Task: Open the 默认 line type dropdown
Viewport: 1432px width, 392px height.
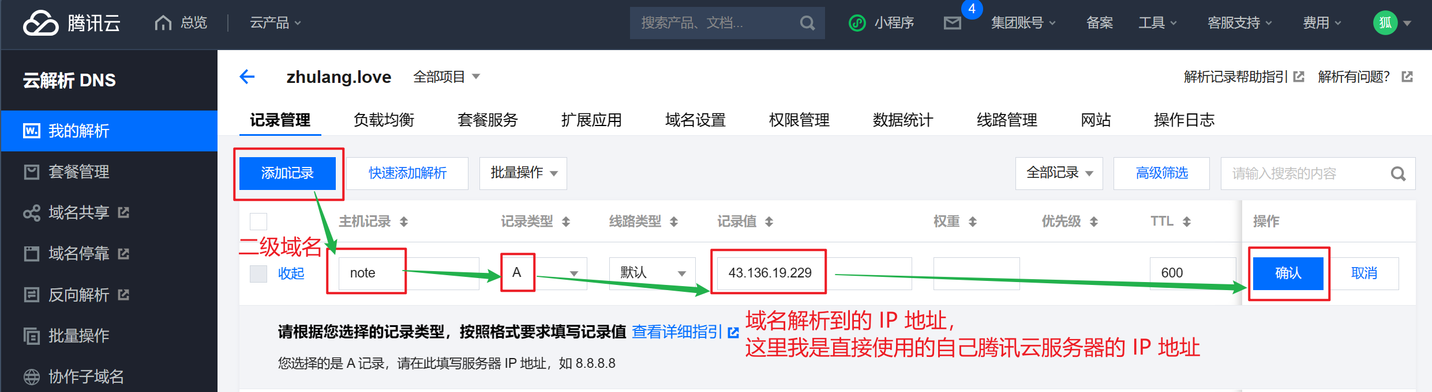Action: [x=653, y=273]
